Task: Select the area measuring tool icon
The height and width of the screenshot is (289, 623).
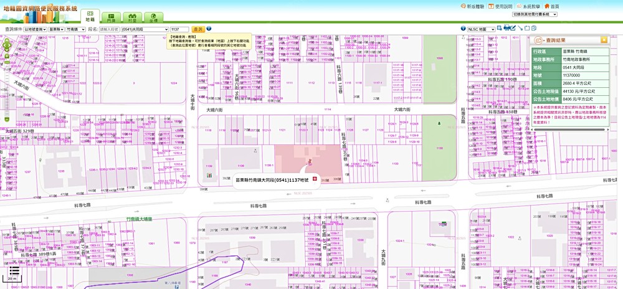Action: point(526,27)
